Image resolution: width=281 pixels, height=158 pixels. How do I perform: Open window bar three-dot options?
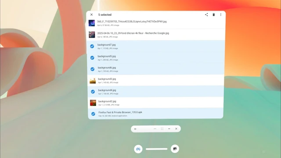point(155,129)
